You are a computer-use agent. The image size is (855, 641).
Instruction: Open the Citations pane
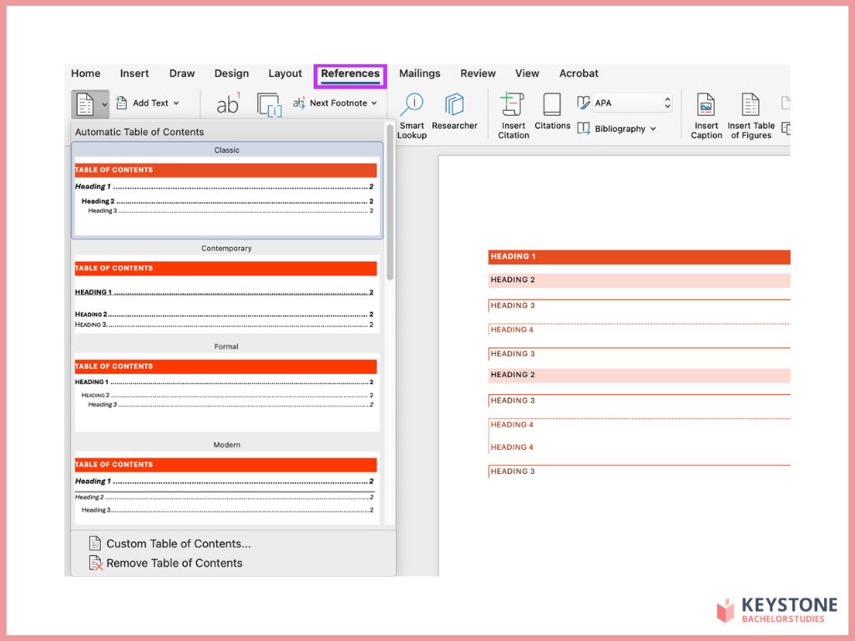pyautogui.click(x=552, y=111)
